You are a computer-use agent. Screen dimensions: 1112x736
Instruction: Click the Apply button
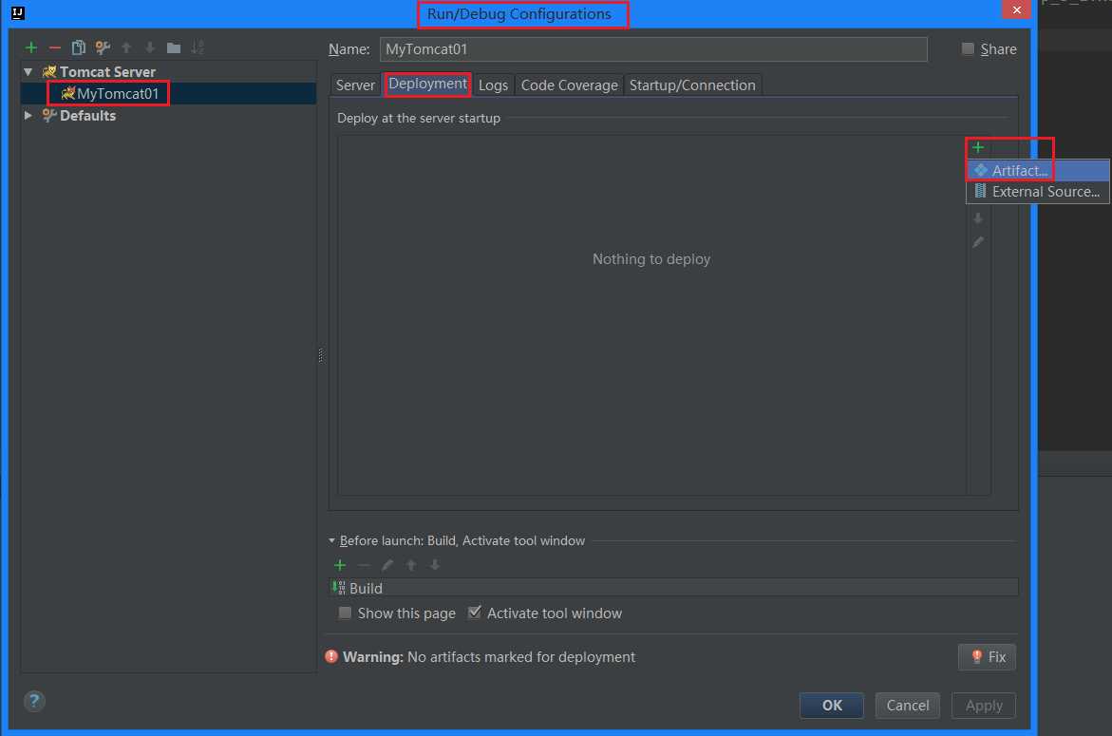click(984, 706)
